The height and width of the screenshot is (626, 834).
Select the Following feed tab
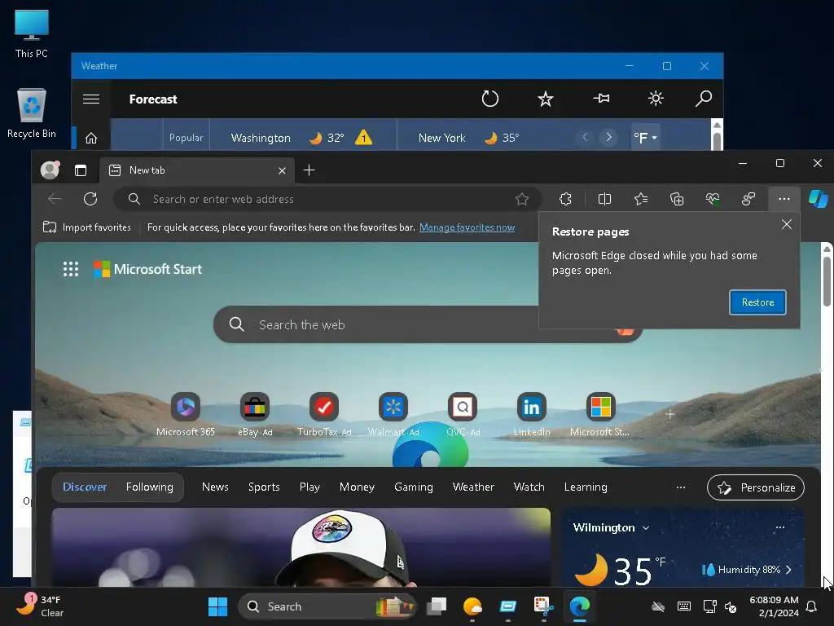pos(150,487)
